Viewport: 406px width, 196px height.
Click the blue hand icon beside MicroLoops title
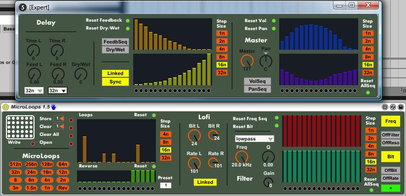click(x=54, y=107)
